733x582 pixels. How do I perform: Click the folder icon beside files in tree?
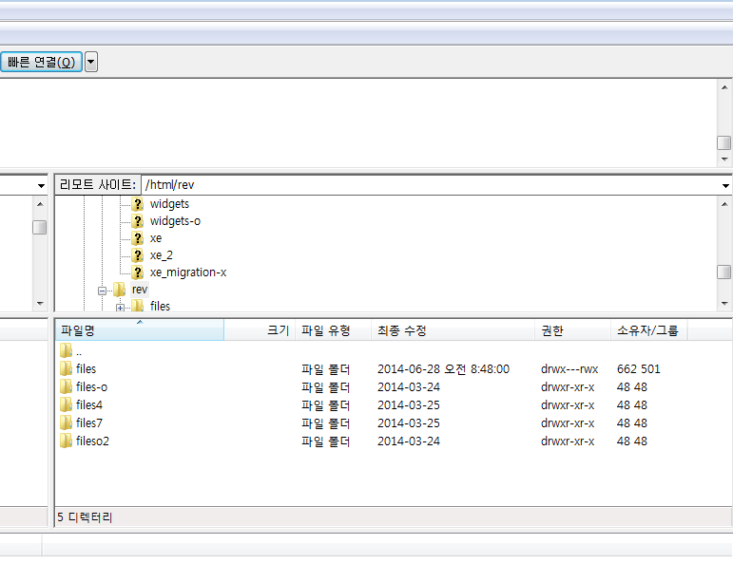coord(138,306)
